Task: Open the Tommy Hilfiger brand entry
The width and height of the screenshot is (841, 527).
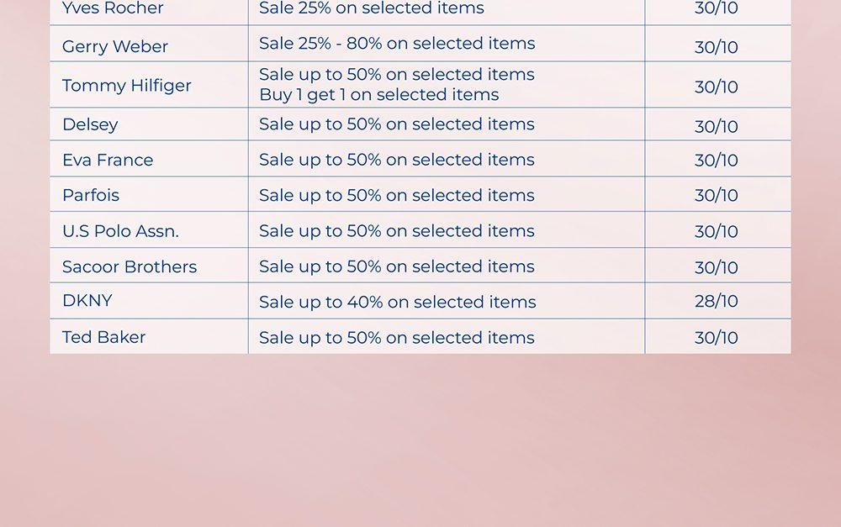Action: click(x=127, y=86)
